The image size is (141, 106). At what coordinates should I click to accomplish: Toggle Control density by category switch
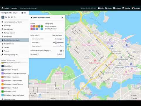(62, 51)
